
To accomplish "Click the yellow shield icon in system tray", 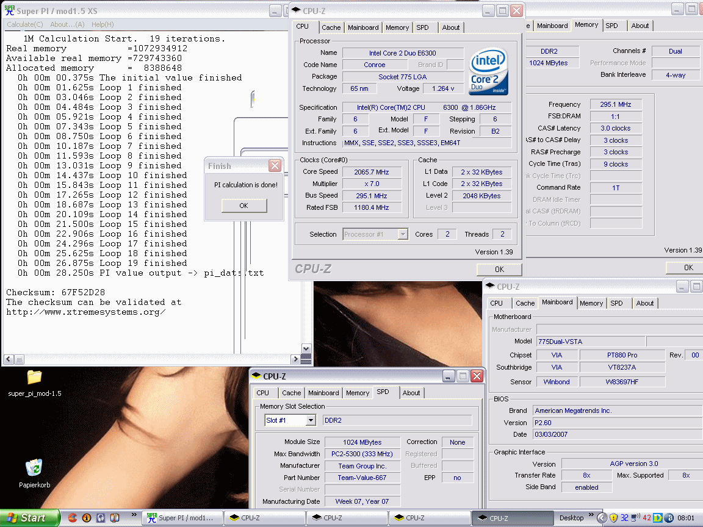I will tap(613, 518).
